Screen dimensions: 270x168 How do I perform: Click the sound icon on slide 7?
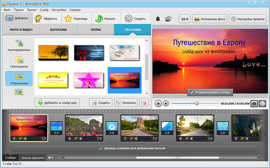(x=136, y=139)
